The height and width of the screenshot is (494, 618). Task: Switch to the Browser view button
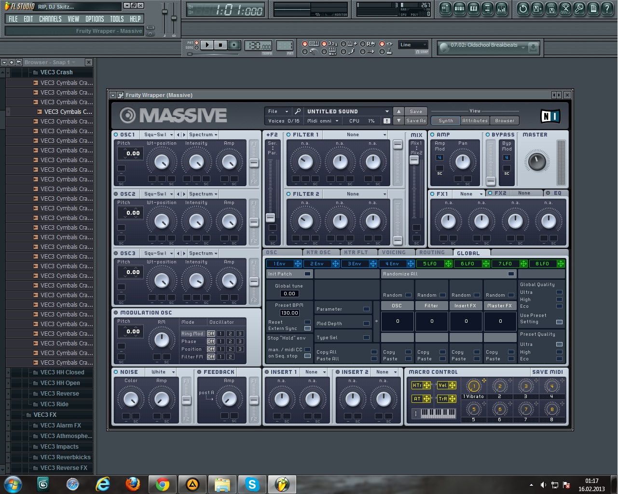click(505, 121)
